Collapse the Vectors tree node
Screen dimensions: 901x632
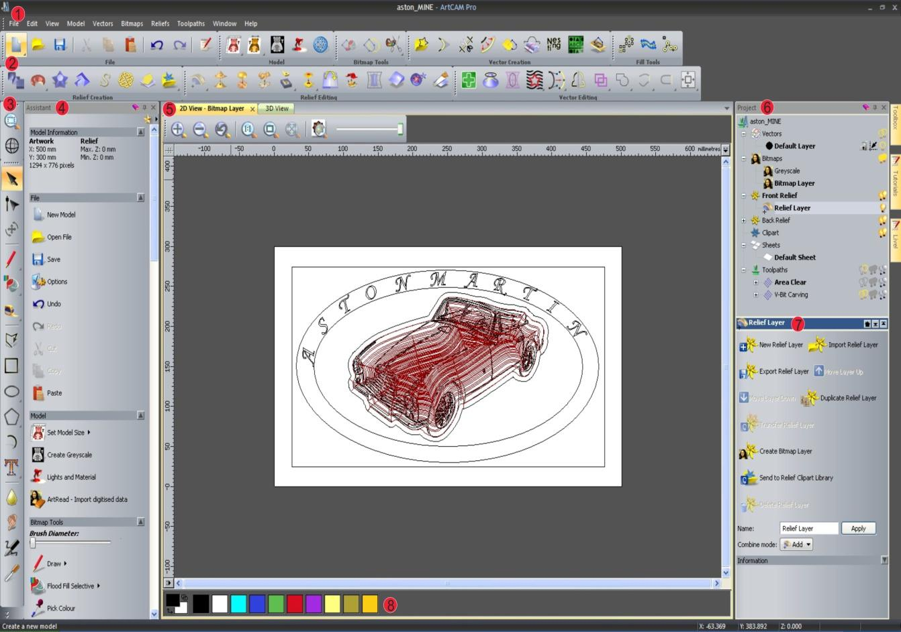point(743,134)
